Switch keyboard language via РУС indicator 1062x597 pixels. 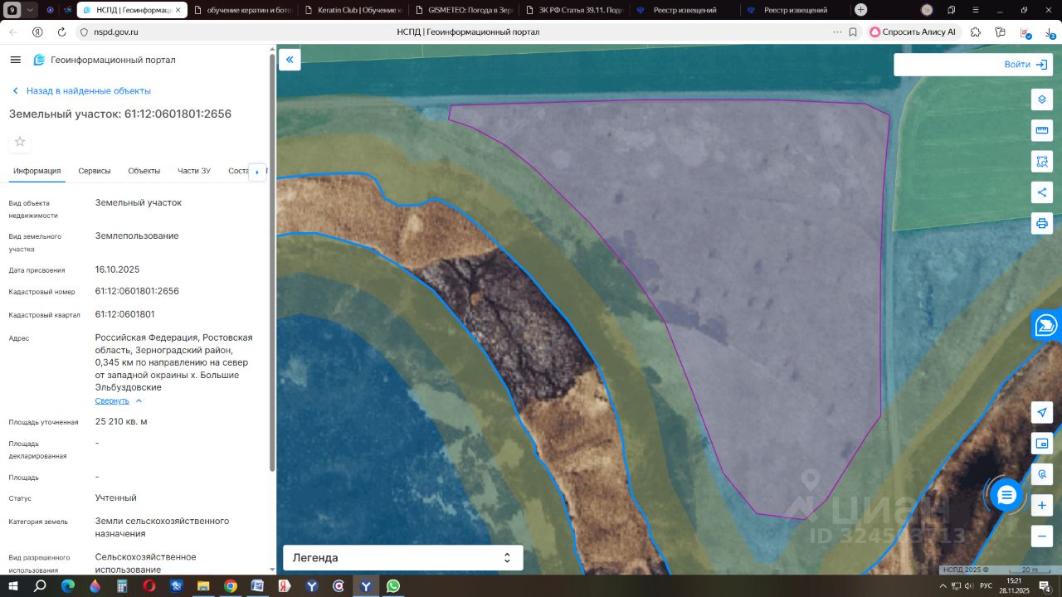pyautogui.click(x=986, y=586)
